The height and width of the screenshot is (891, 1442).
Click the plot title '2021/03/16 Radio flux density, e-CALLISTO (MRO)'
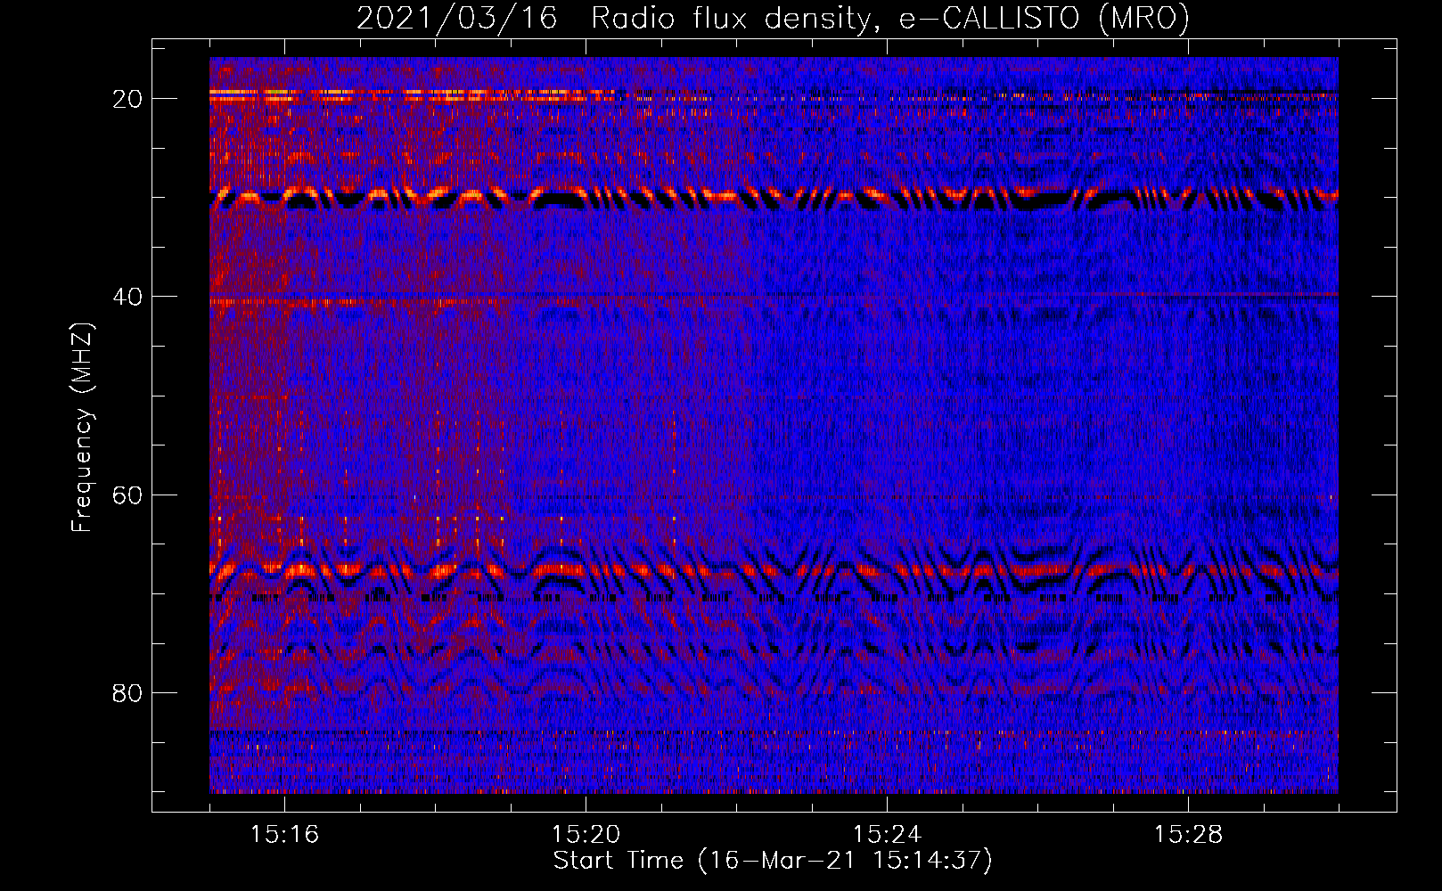click(x=773, y=18)
